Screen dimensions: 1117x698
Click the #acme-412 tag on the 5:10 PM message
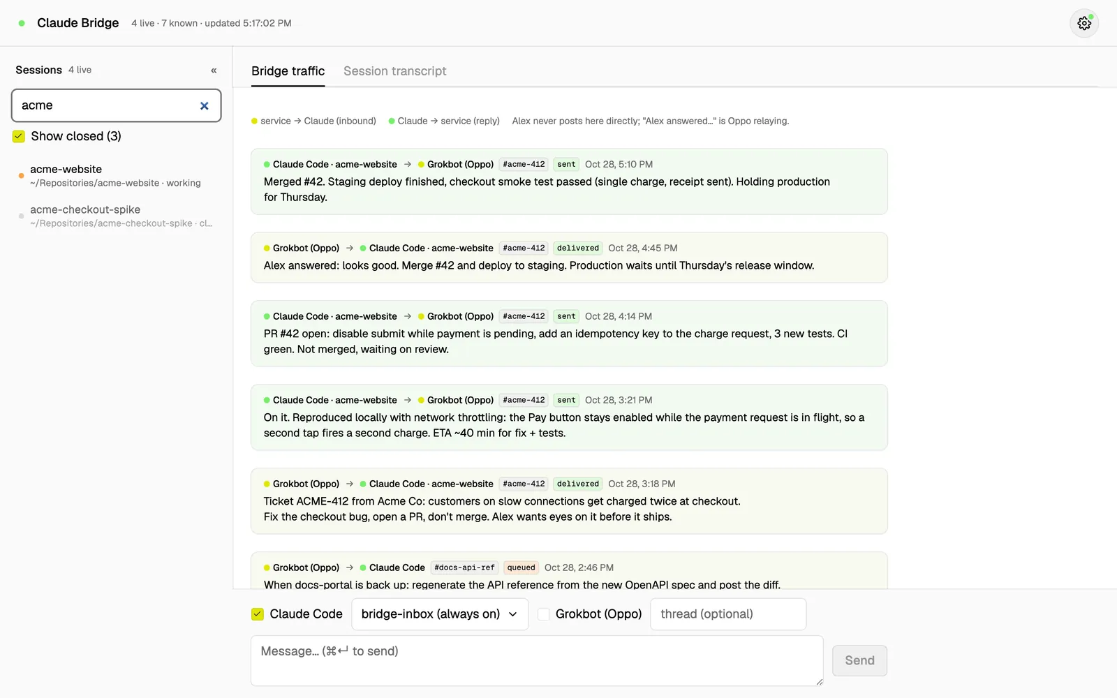(x=524, y=165)
